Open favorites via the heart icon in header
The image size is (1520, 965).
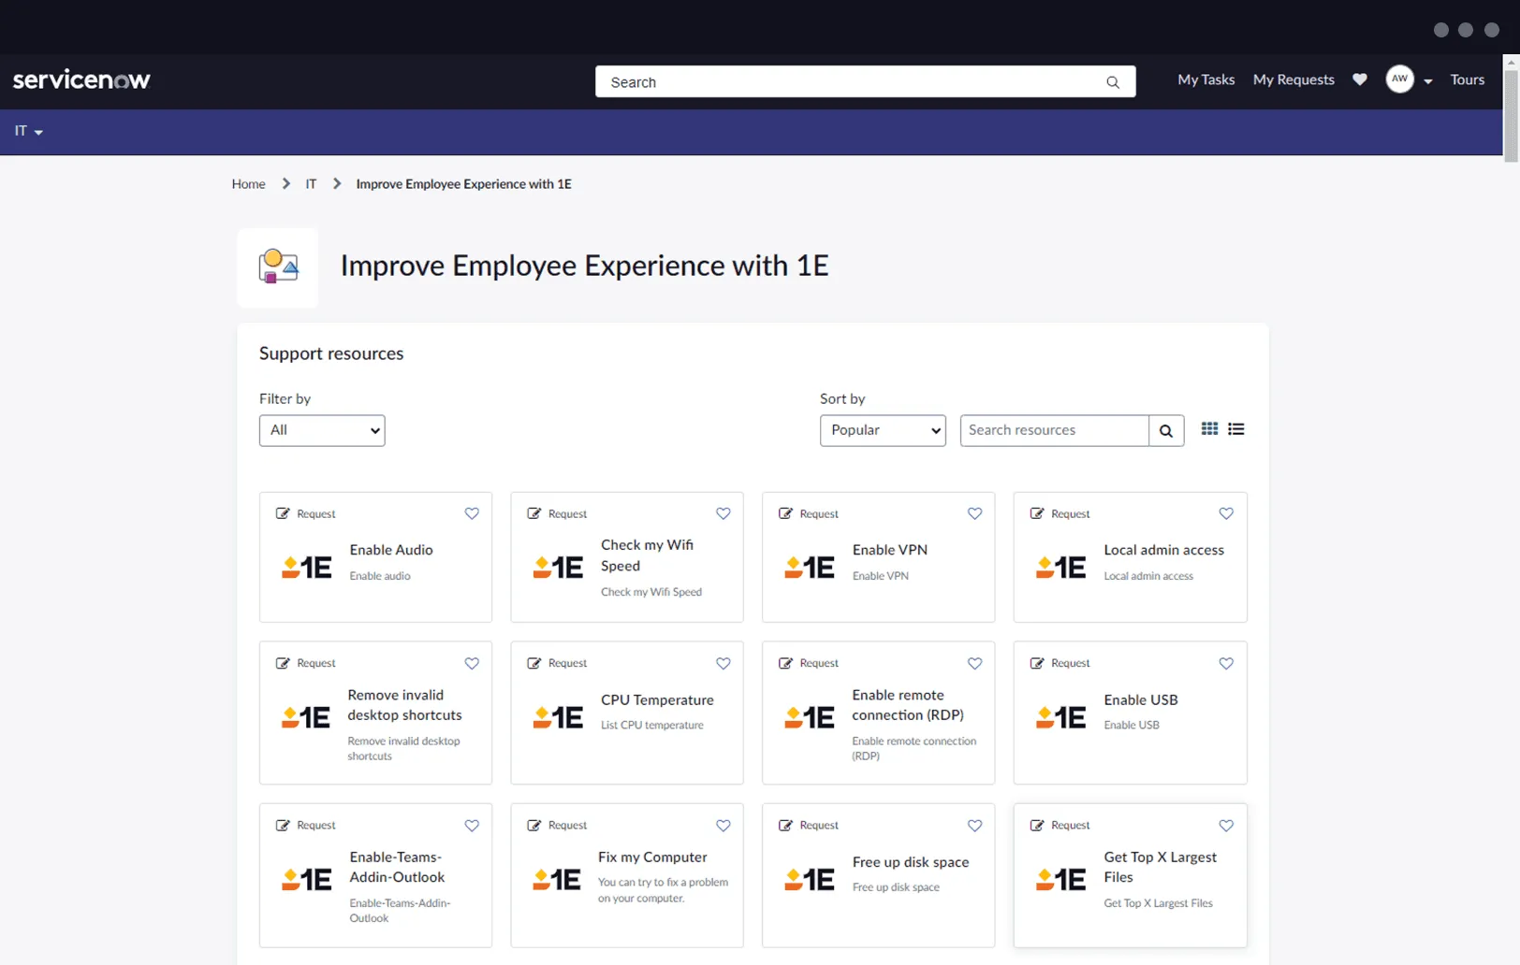click(x=1359, y=79)
